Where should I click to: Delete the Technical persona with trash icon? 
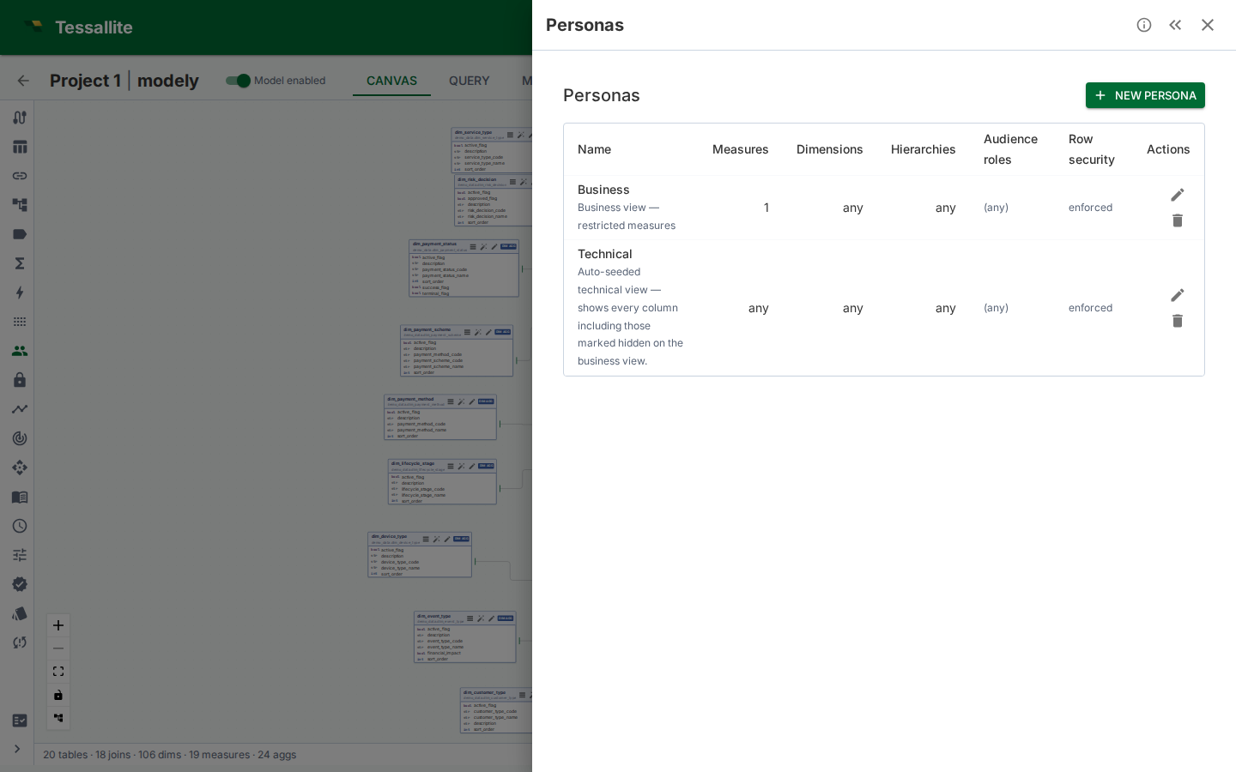(1178, 321)
